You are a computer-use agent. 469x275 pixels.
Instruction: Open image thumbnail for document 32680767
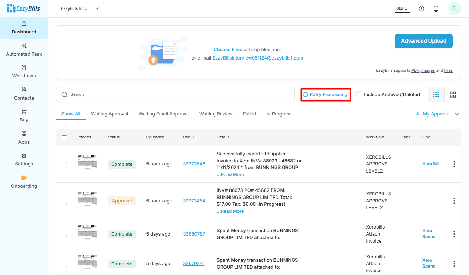(87, 232)
